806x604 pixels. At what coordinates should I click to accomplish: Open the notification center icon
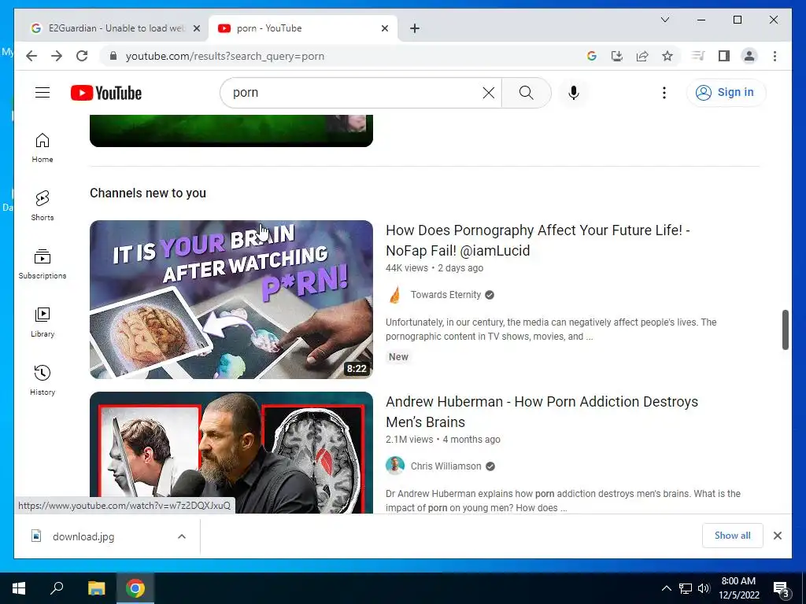781,588
